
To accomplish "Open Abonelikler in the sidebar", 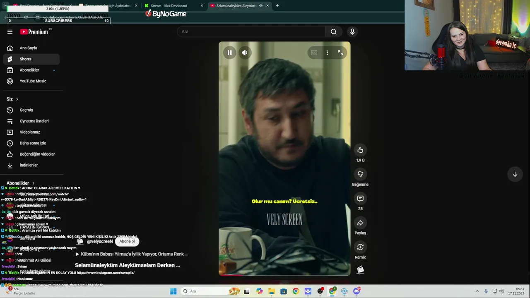I will 31,70.
